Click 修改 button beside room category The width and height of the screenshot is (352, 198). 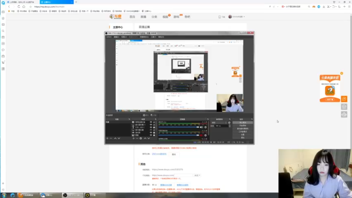[174, 154]
